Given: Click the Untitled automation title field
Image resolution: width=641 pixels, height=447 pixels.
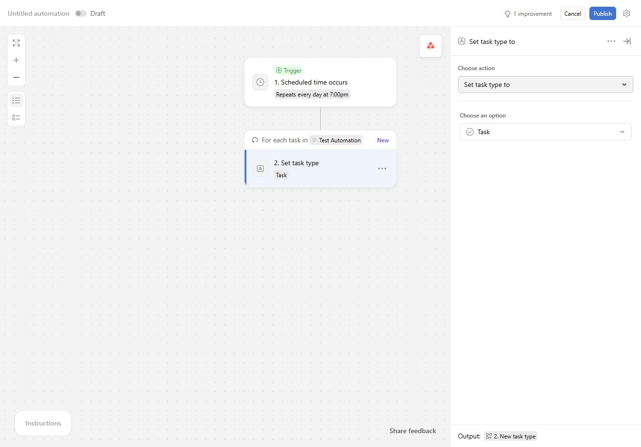Looking at the screenshot, I should (38, 13).
